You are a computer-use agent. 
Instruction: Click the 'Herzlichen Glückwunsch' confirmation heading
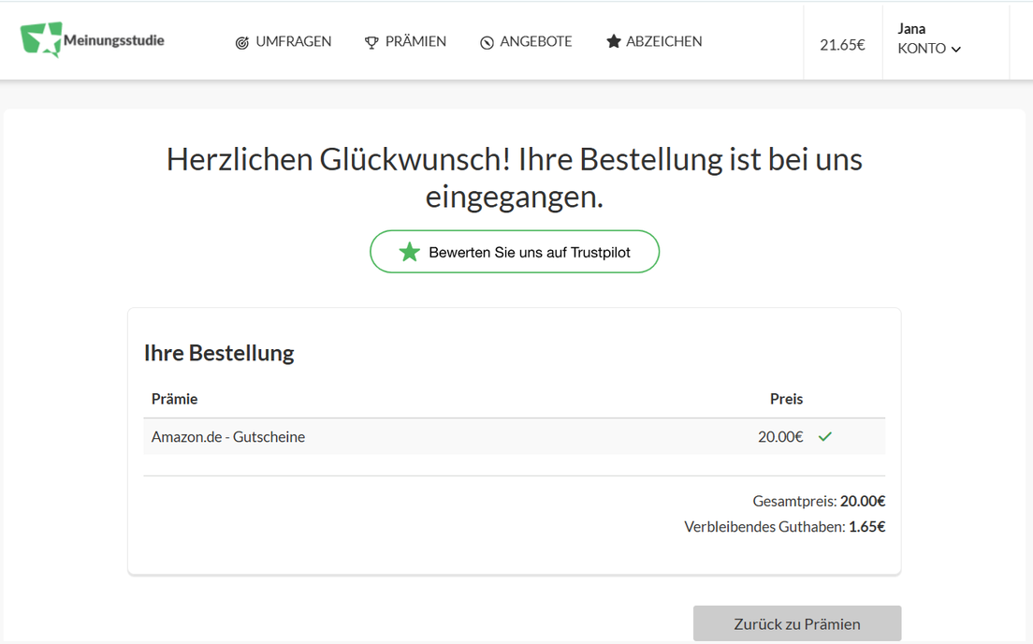[x=515, y=178]
